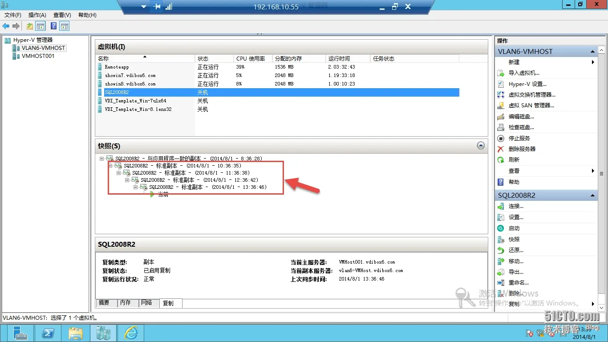The height and width of the screenshot is (342, 608).
Task: Select Hyper-V 管理器 root tree node
Action: click(32, 40)
